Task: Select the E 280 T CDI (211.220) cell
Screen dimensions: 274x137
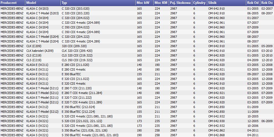Action: coord(77,88)
